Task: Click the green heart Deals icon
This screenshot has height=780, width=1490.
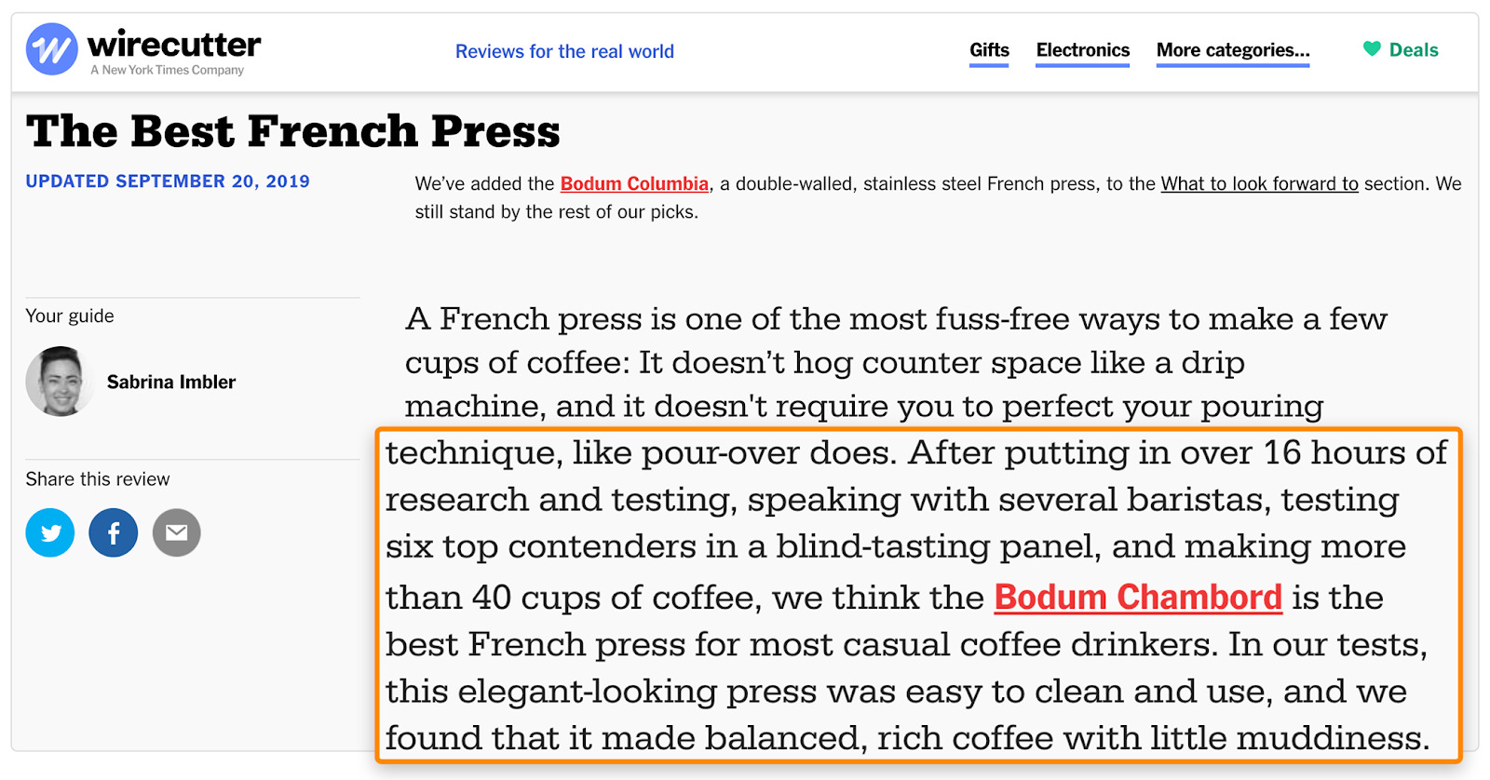Action: [1372, 49]
